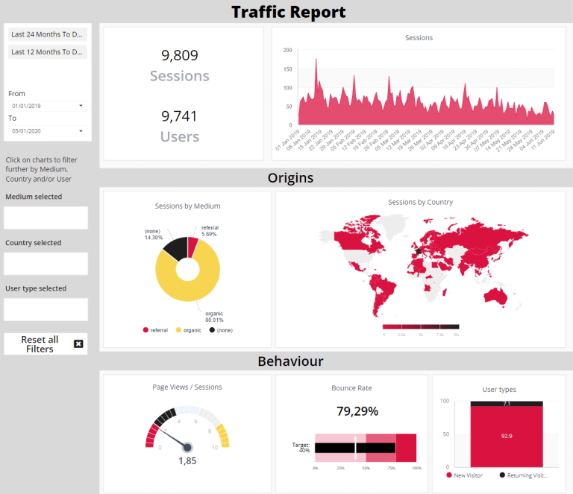This screenshot has height=494, width=573.
Task: Toggle the organic legend marker
Action: [x=178, y=329]
